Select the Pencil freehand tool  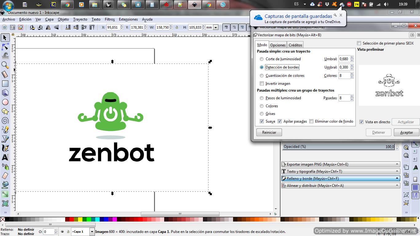pos(5,130)
